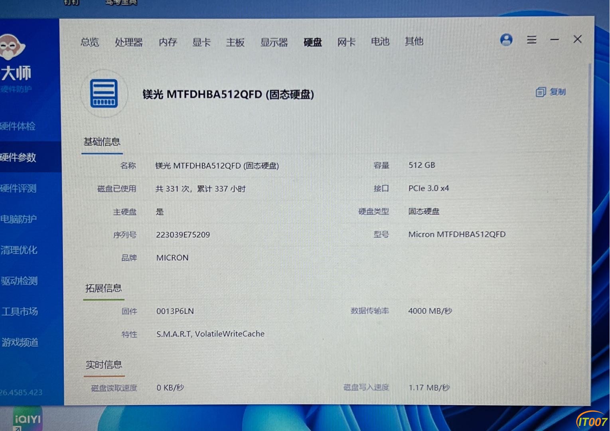Click the 名称 value 镁光 MTFDHBA512QFD (固态硬盘)
This screenshot has width=610, height=431.
[217, 166]
